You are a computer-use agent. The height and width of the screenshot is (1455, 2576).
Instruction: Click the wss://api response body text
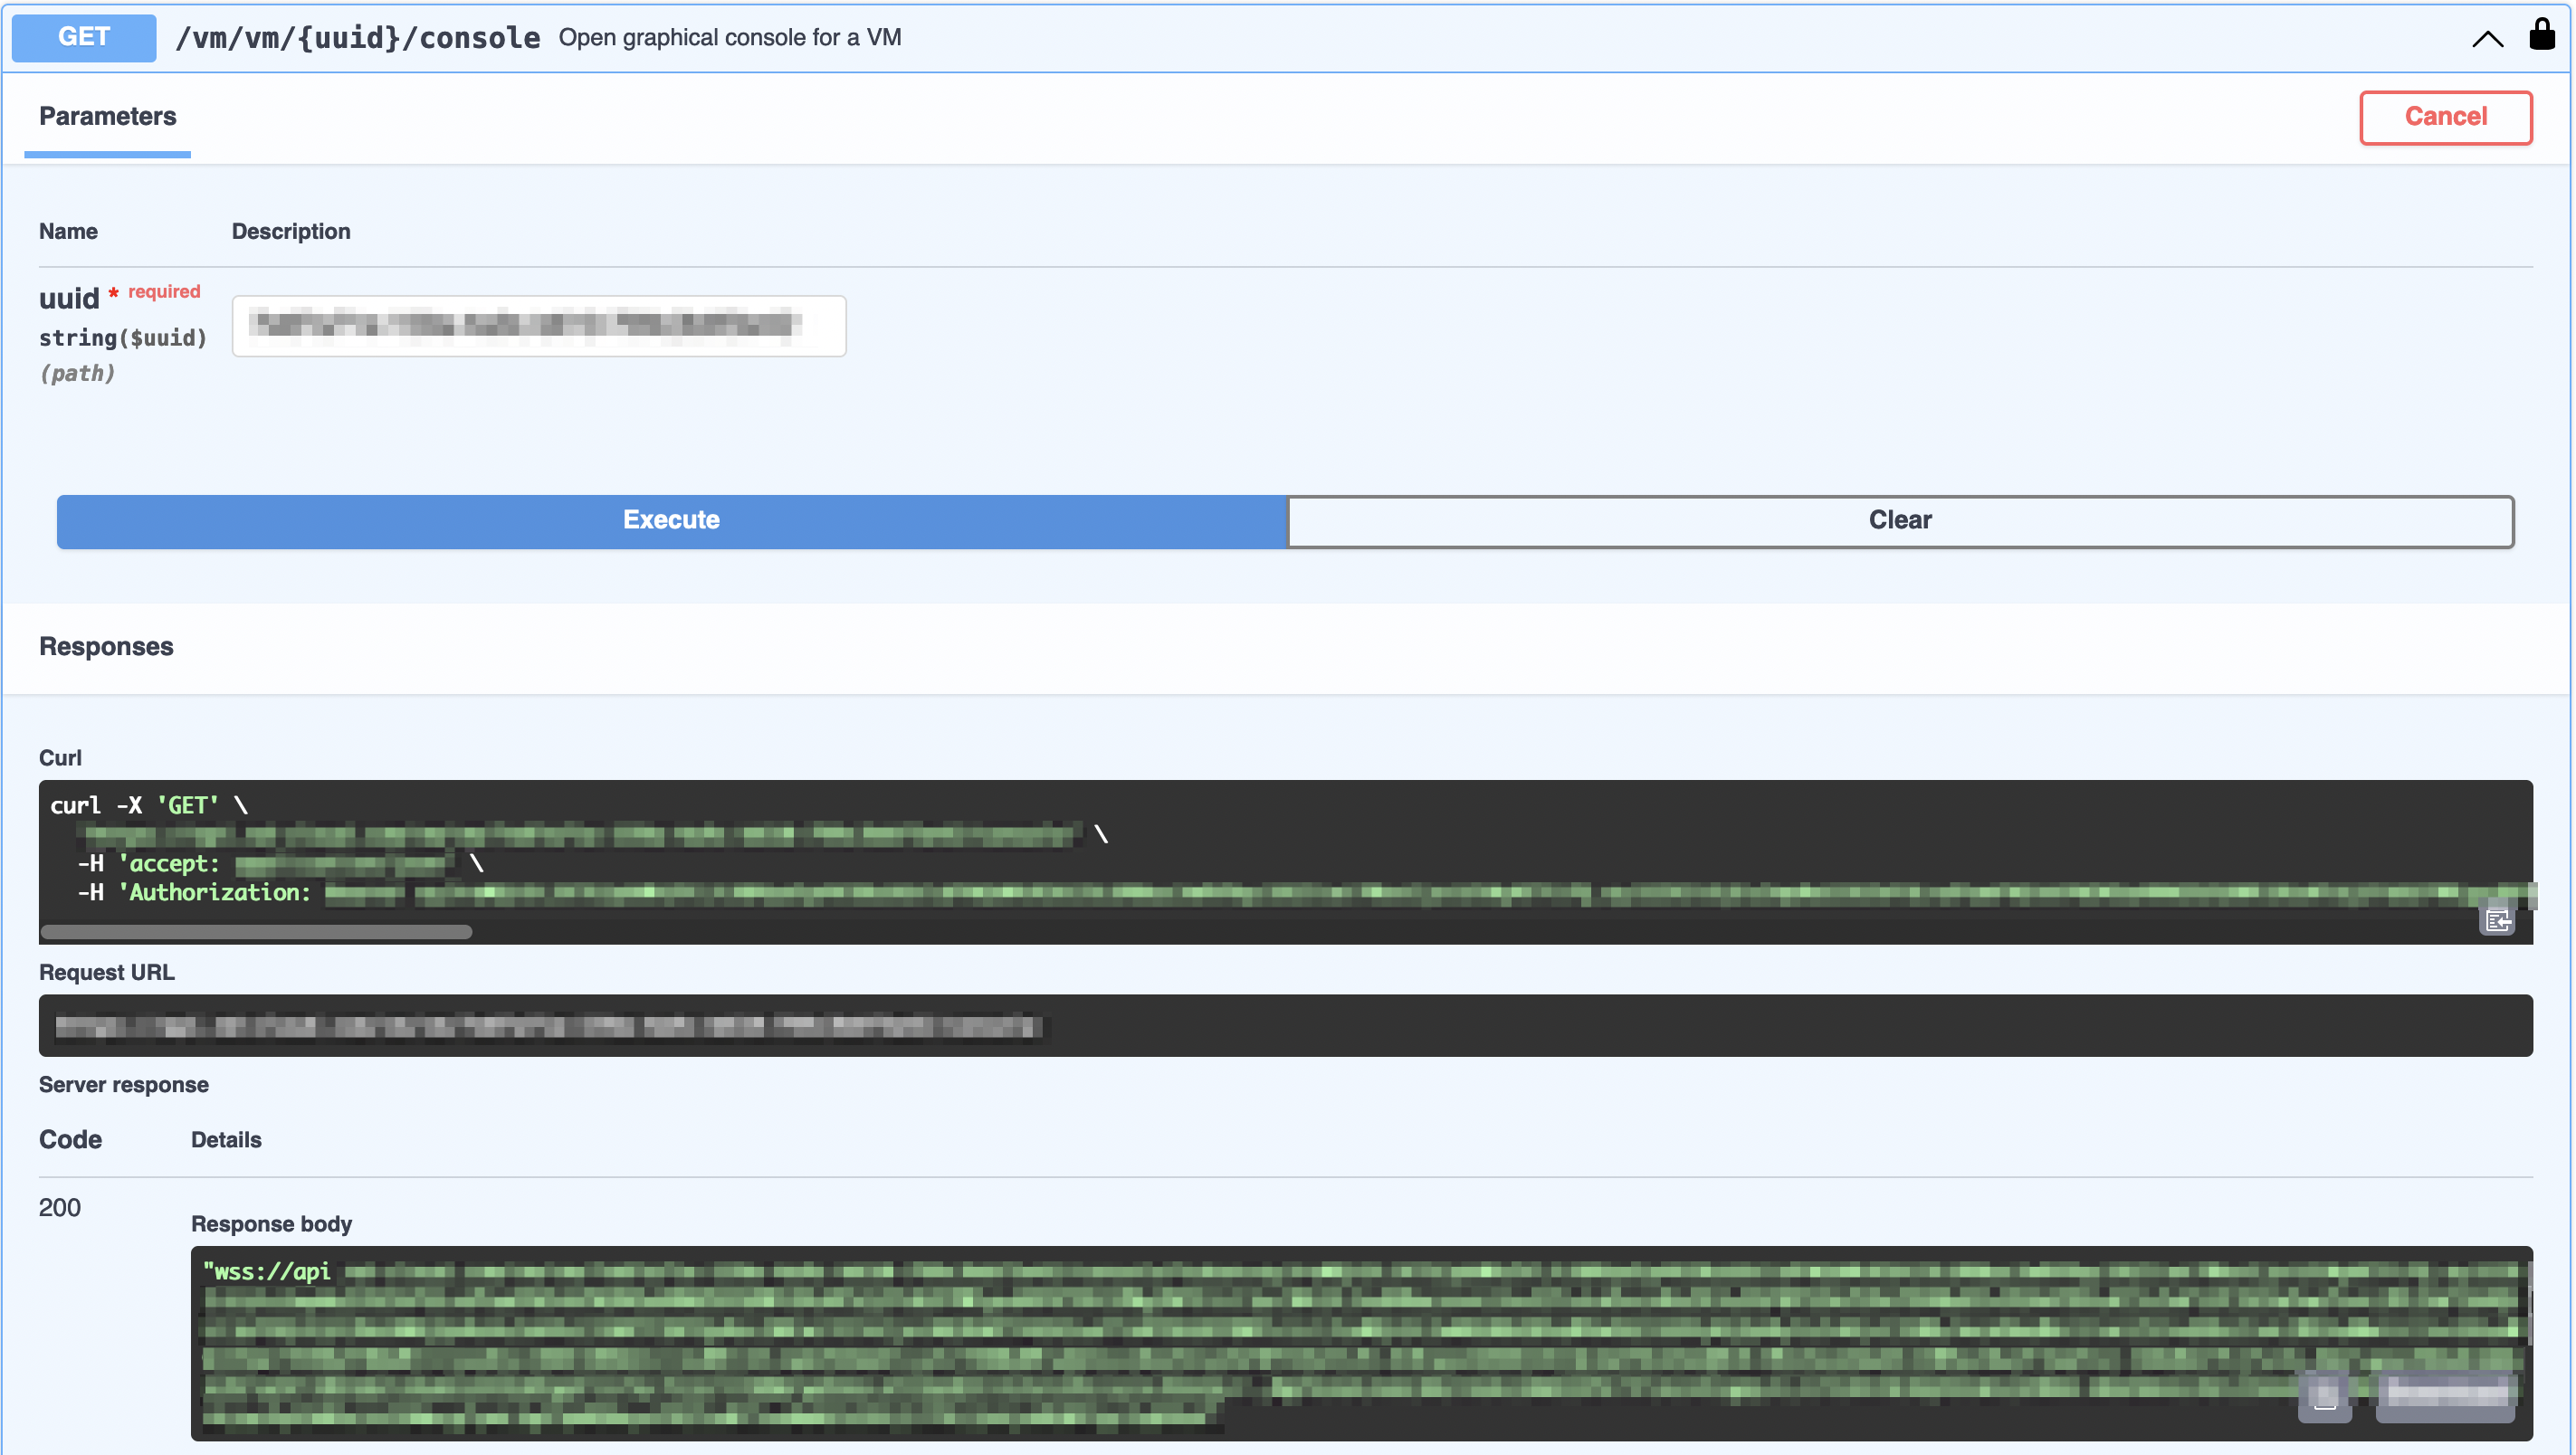point(267,1271)
